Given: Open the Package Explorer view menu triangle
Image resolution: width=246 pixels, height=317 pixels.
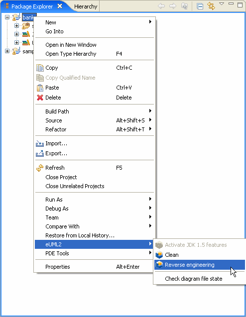Looking at the screenshot, I should tap(222, 4).
